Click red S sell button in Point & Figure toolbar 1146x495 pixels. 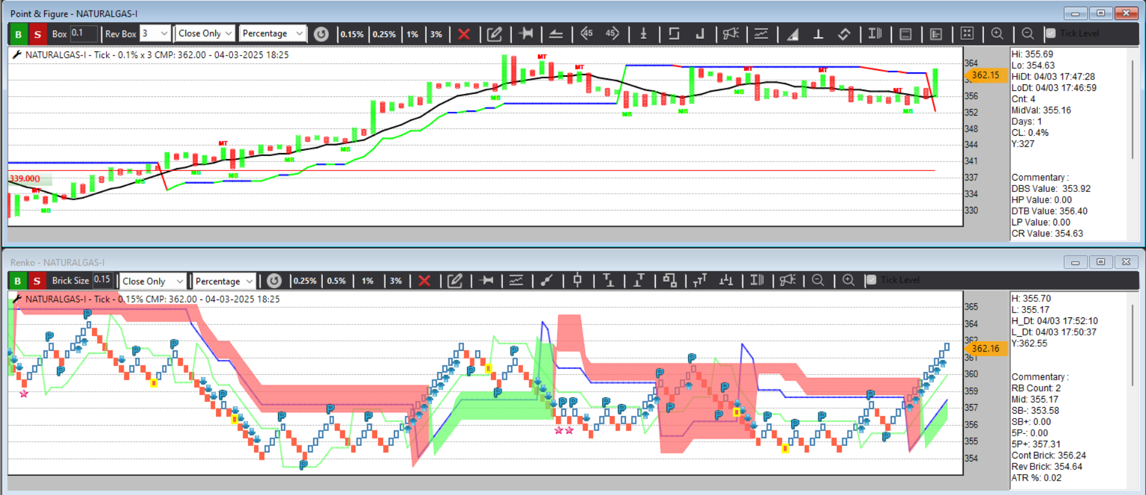point(38,34)
